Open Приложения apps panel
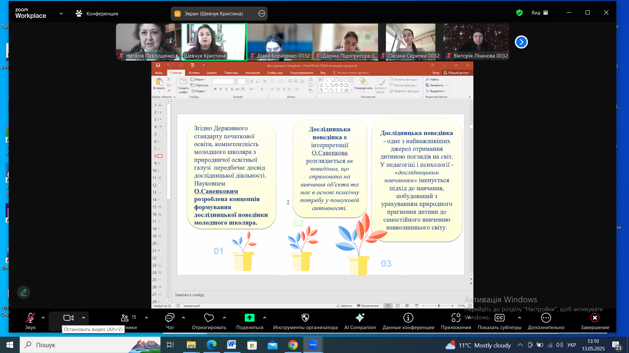 (x=456, y=321)
